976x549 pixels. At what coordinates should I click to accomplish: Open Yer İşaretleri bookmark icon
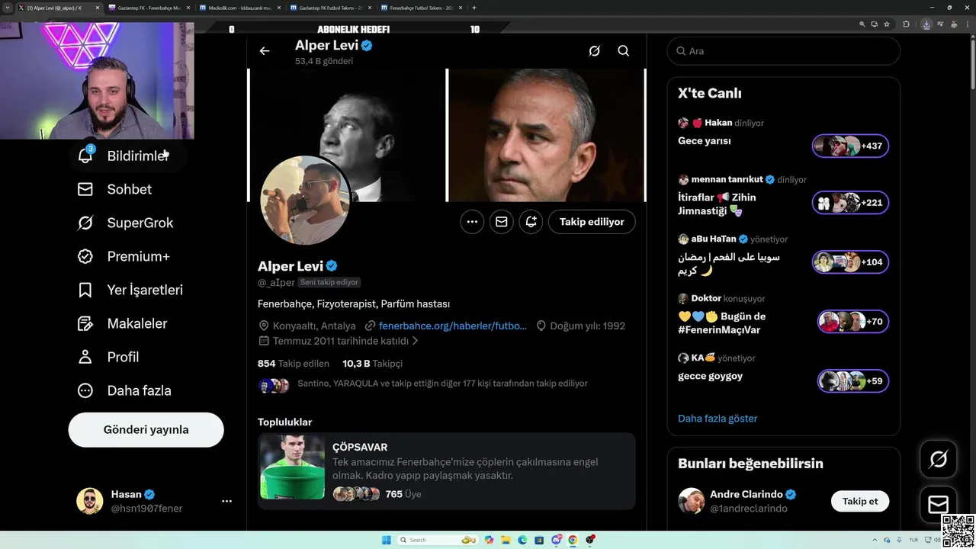coord(85,290)
